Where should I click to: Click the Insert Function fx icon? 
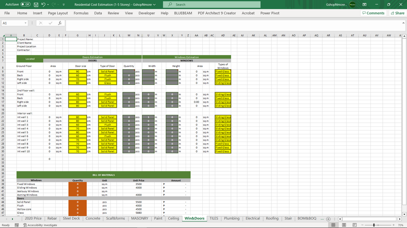point(60,23)
